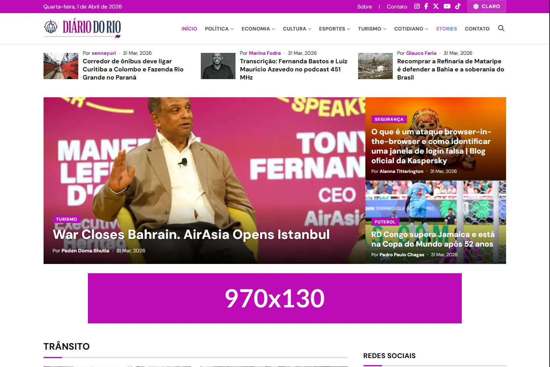Viewport: 550px width, 367px height.
Task: Open the YouTube channel icon
Action: click(x=447, y=6)
